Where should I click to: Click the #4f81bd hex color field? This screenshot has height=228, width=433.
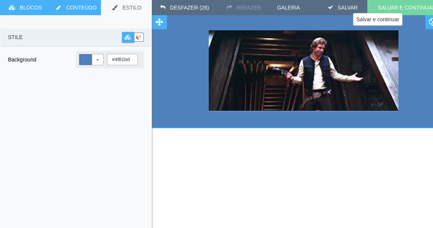click(x=122, y=60)
